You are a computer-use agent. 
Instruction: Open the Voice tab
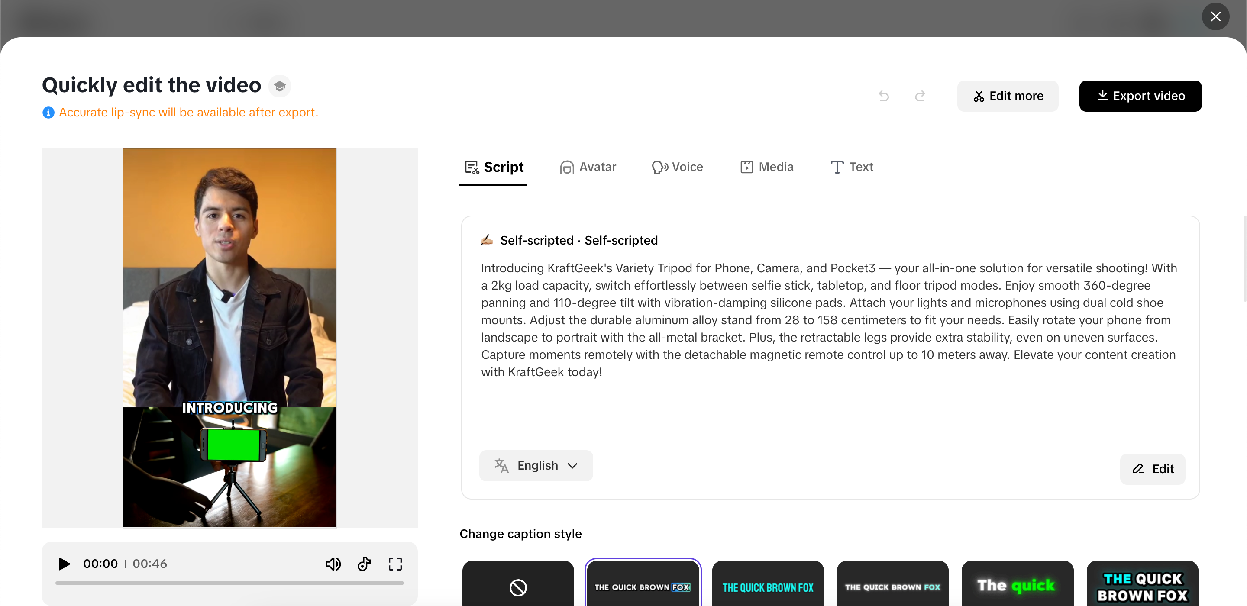click(677, 167)
